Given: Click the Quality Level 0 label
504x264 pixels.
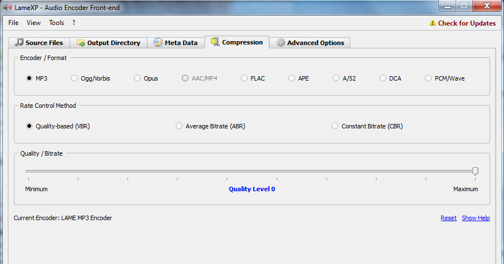Looking at the screenshot, I should [252, 189].
